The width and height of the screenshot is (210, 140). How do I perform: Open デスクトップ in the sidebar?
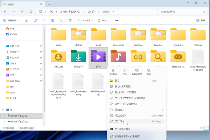click(x=13, y=46)
